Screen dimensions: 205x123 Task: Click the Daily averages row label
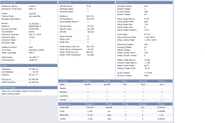coord(62,84)
